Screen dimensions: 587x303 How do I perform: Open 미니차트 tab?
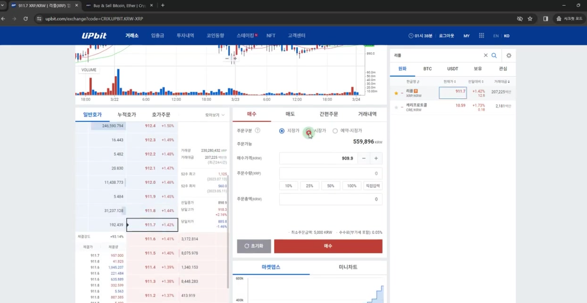tap(348, 267)
